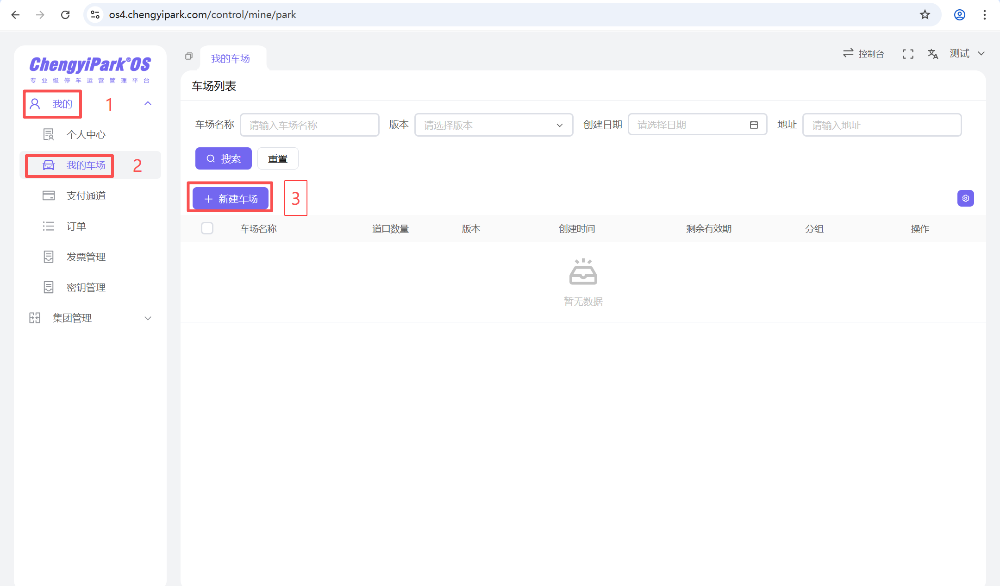
Task: Click the calendar icon in the date field
Action: coord(754,125)
